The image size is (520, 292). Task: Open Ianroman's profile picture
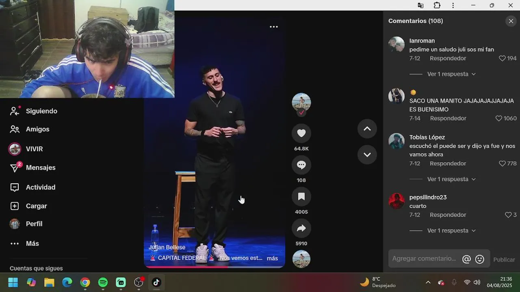(x=396, y=44)
